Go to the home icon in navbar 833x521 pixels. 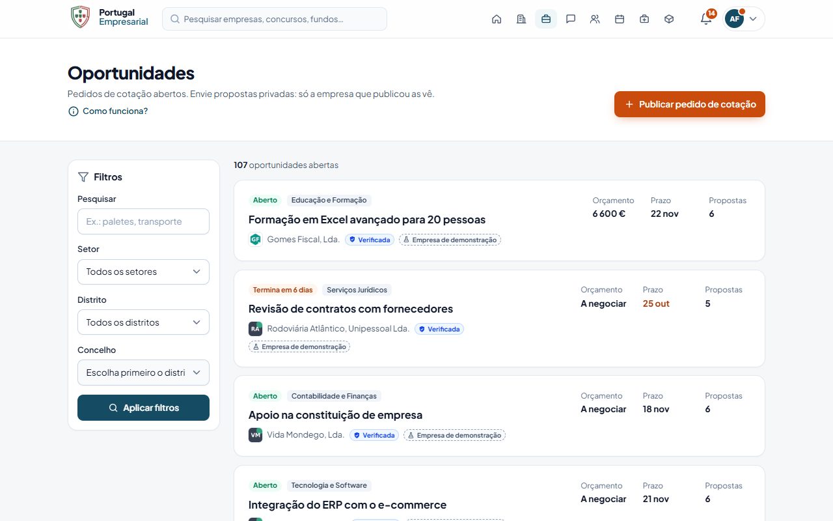(497, 19)
